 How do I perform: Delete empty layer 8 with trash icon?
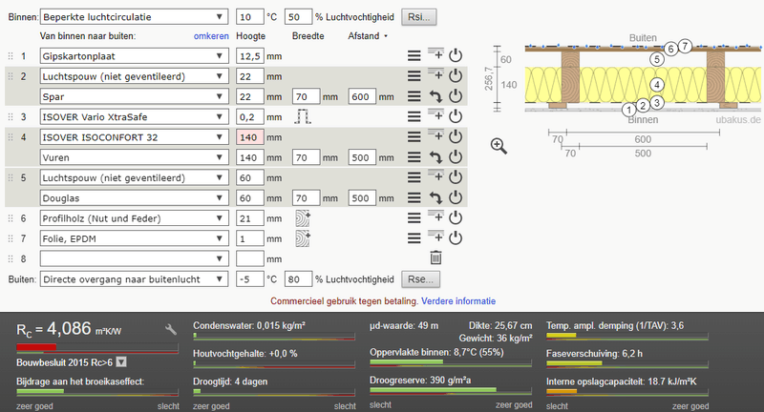coord(435,257)
